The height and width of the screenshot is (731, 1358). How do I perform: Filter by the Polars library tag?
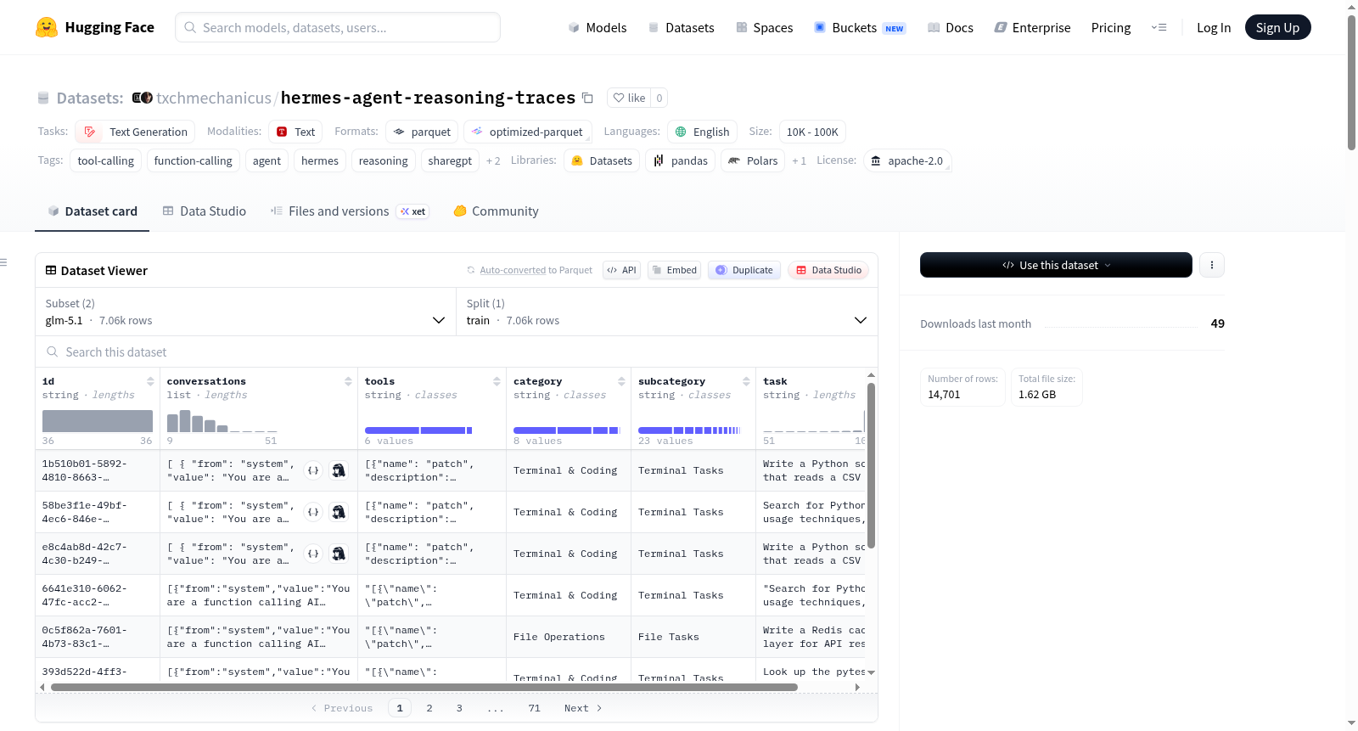pyautogui.click(x=753, y=160)
